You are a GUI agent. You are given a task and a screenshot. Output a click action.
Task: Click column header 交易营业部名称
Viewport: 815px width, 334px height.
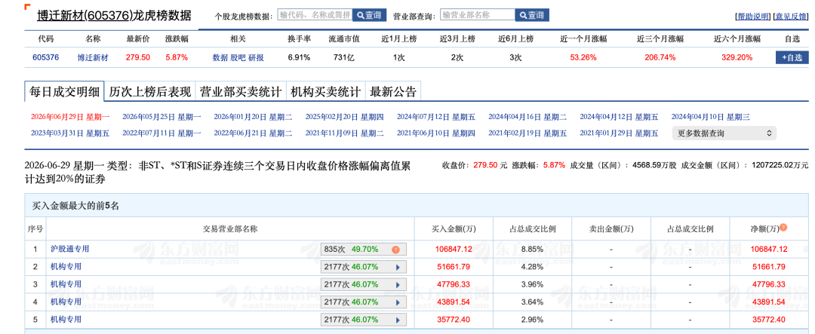tap(230, 228)
